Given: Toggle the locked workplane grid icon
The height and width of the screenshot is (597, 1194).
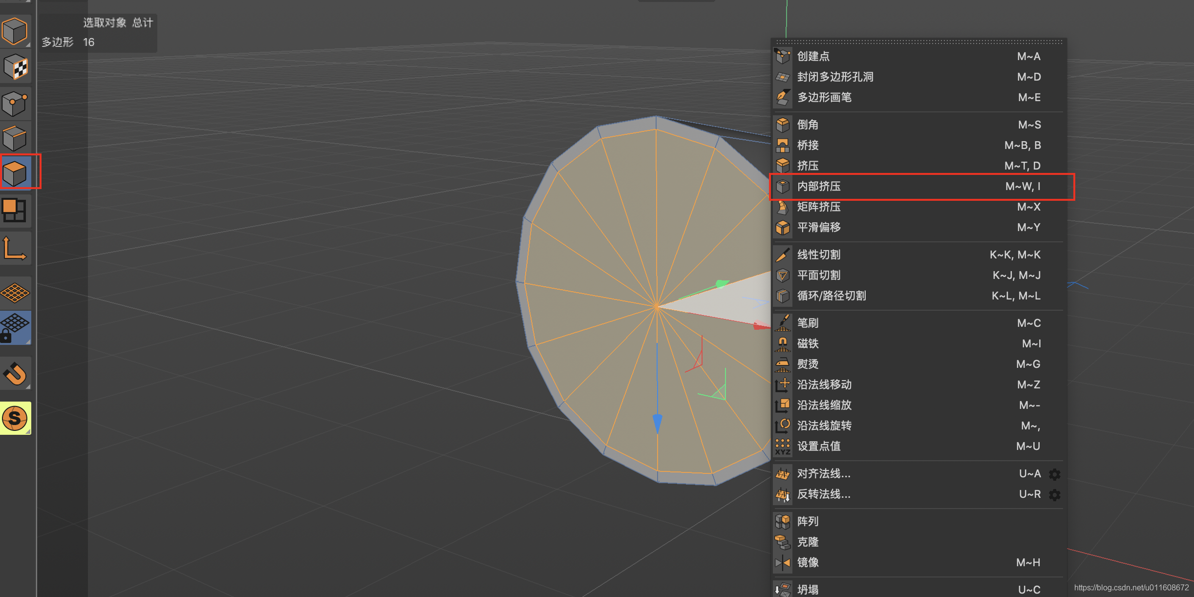Looking at the screenshot, I should pyautogui.click(x=15, y=327).
